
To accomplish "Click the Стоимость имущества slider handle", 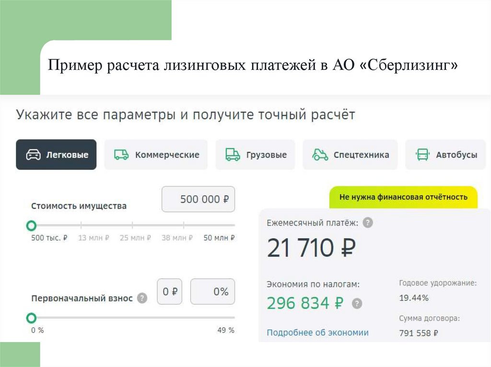I will (31, 225).
